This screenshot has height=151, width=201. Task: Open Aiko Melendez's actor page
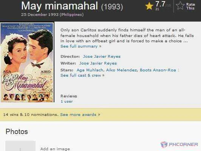122,70
